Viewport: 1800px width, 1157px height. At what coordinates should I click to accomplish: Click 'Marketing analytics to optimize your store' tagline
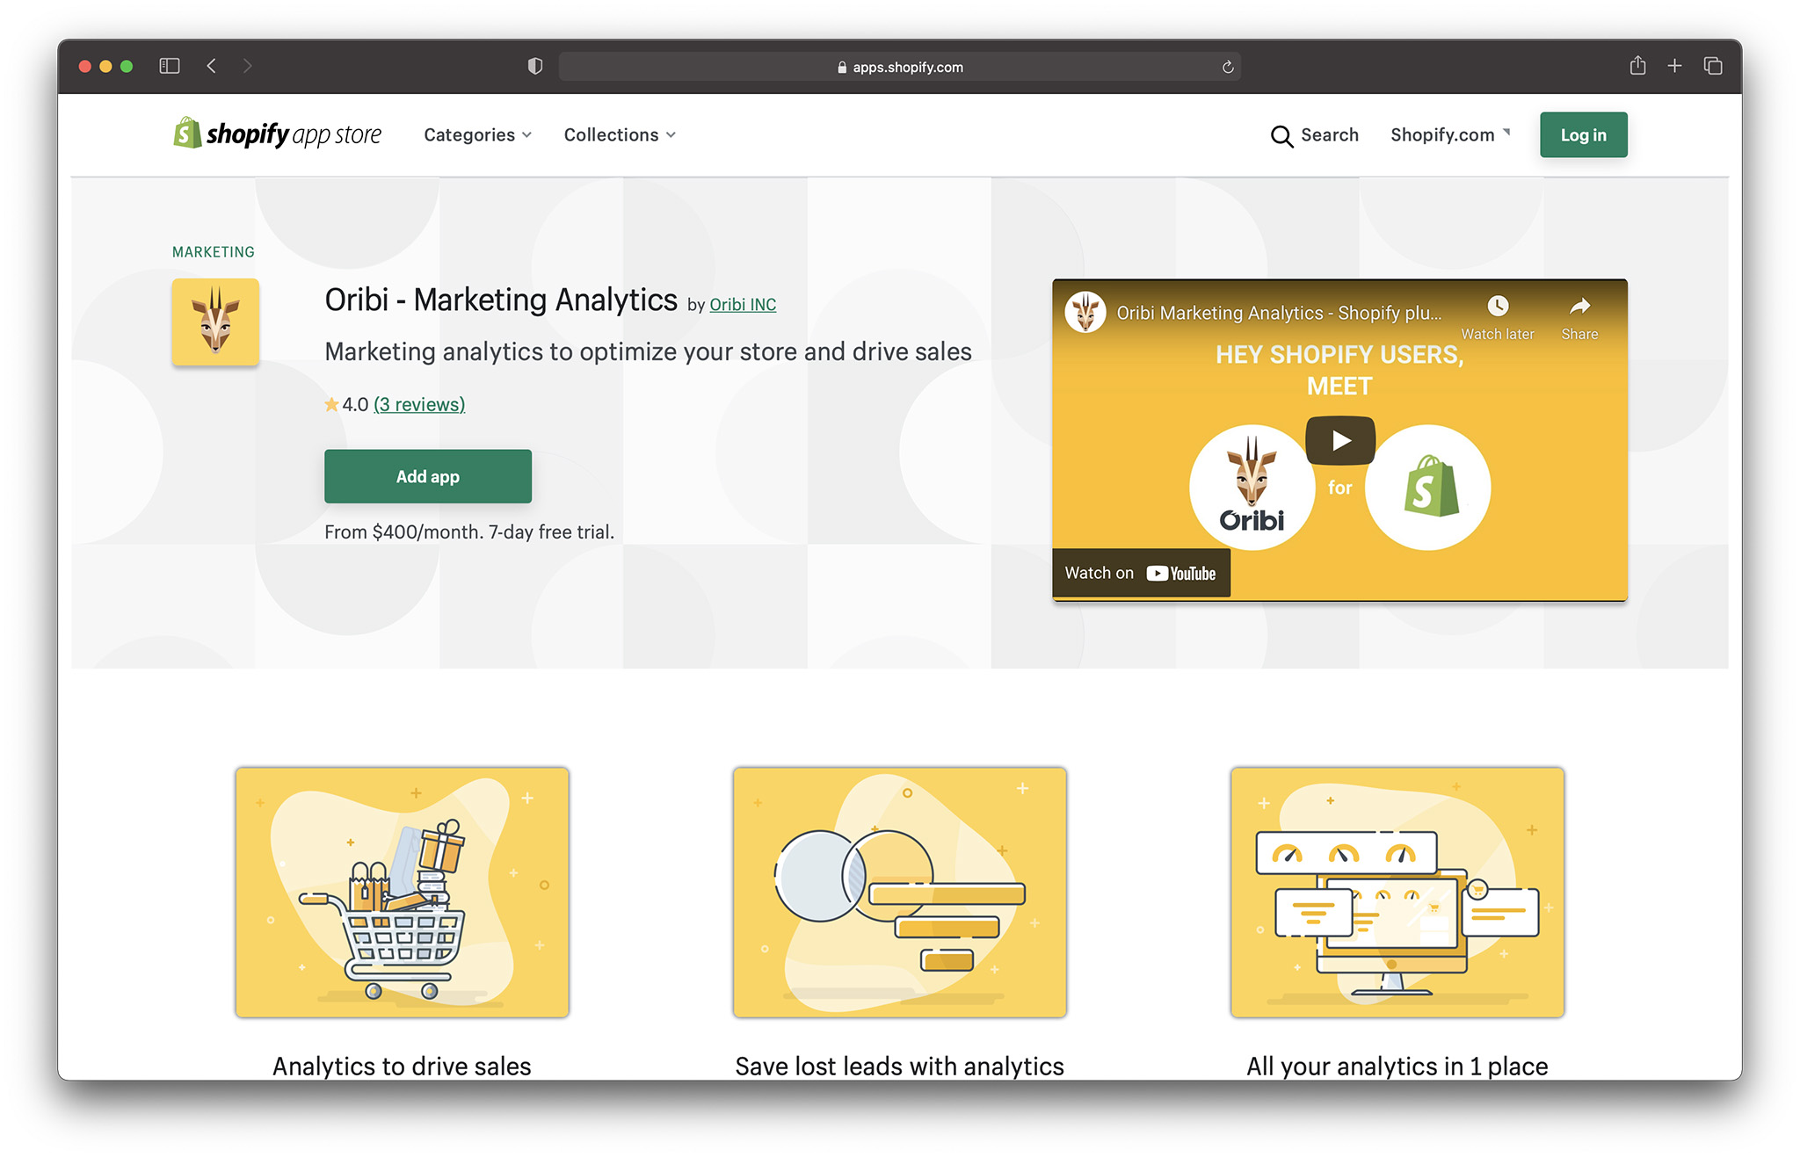click(x=648, y=351)
